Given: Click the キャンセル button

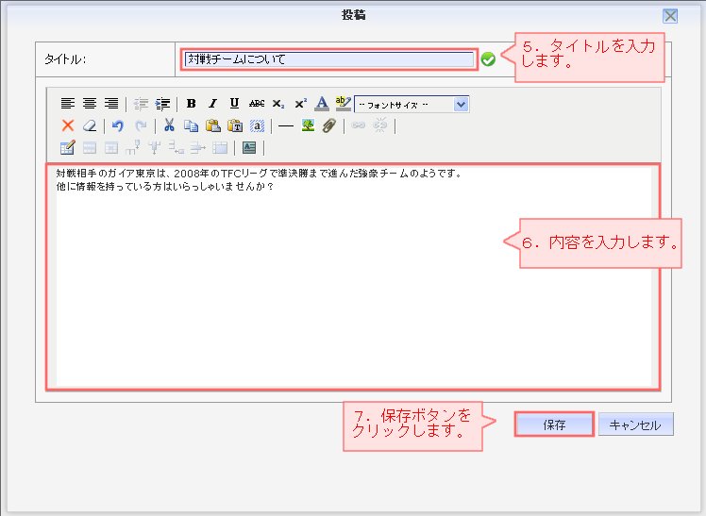Looking at the screenshot, I should 635,424.
